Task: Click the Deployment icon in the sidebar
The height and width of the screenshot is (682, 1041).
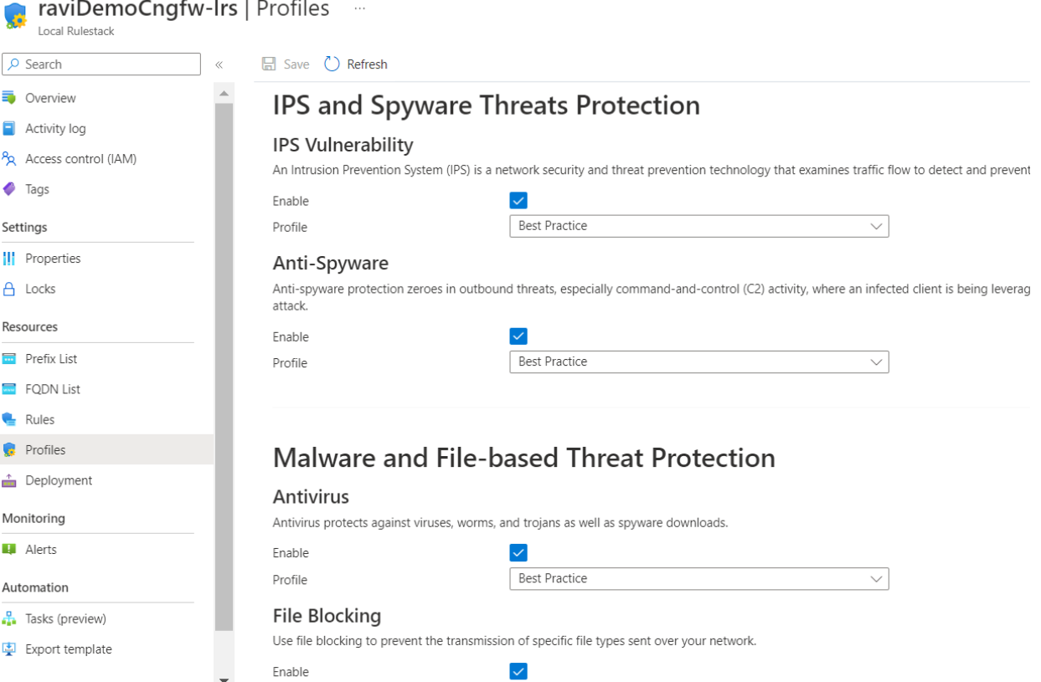Action: click(9, 480)
